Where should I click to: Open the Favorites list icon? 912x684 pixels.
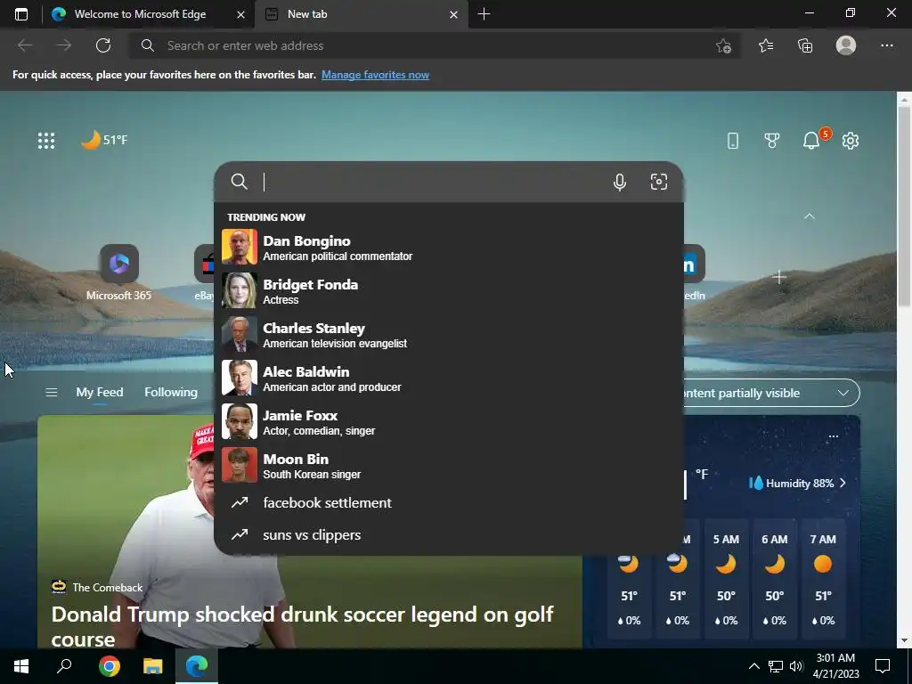click(x=766, y=45)
